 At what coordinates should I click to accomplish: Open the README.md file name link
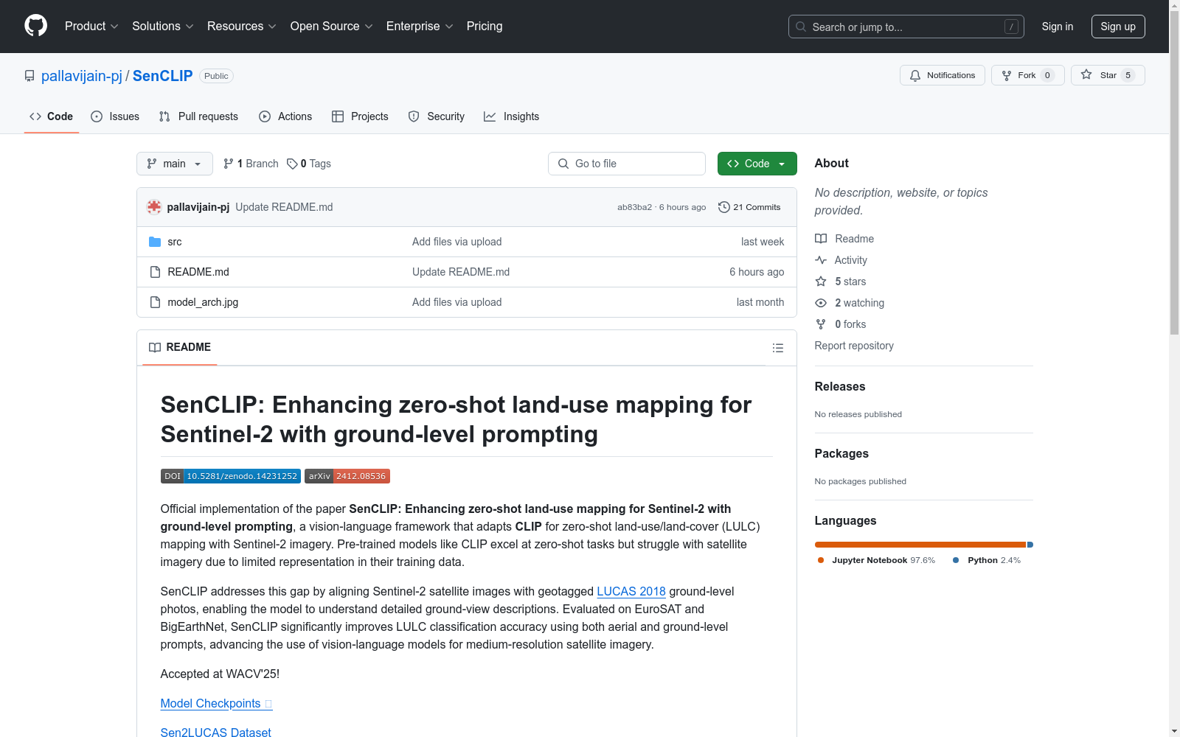[x=198, y=272]
